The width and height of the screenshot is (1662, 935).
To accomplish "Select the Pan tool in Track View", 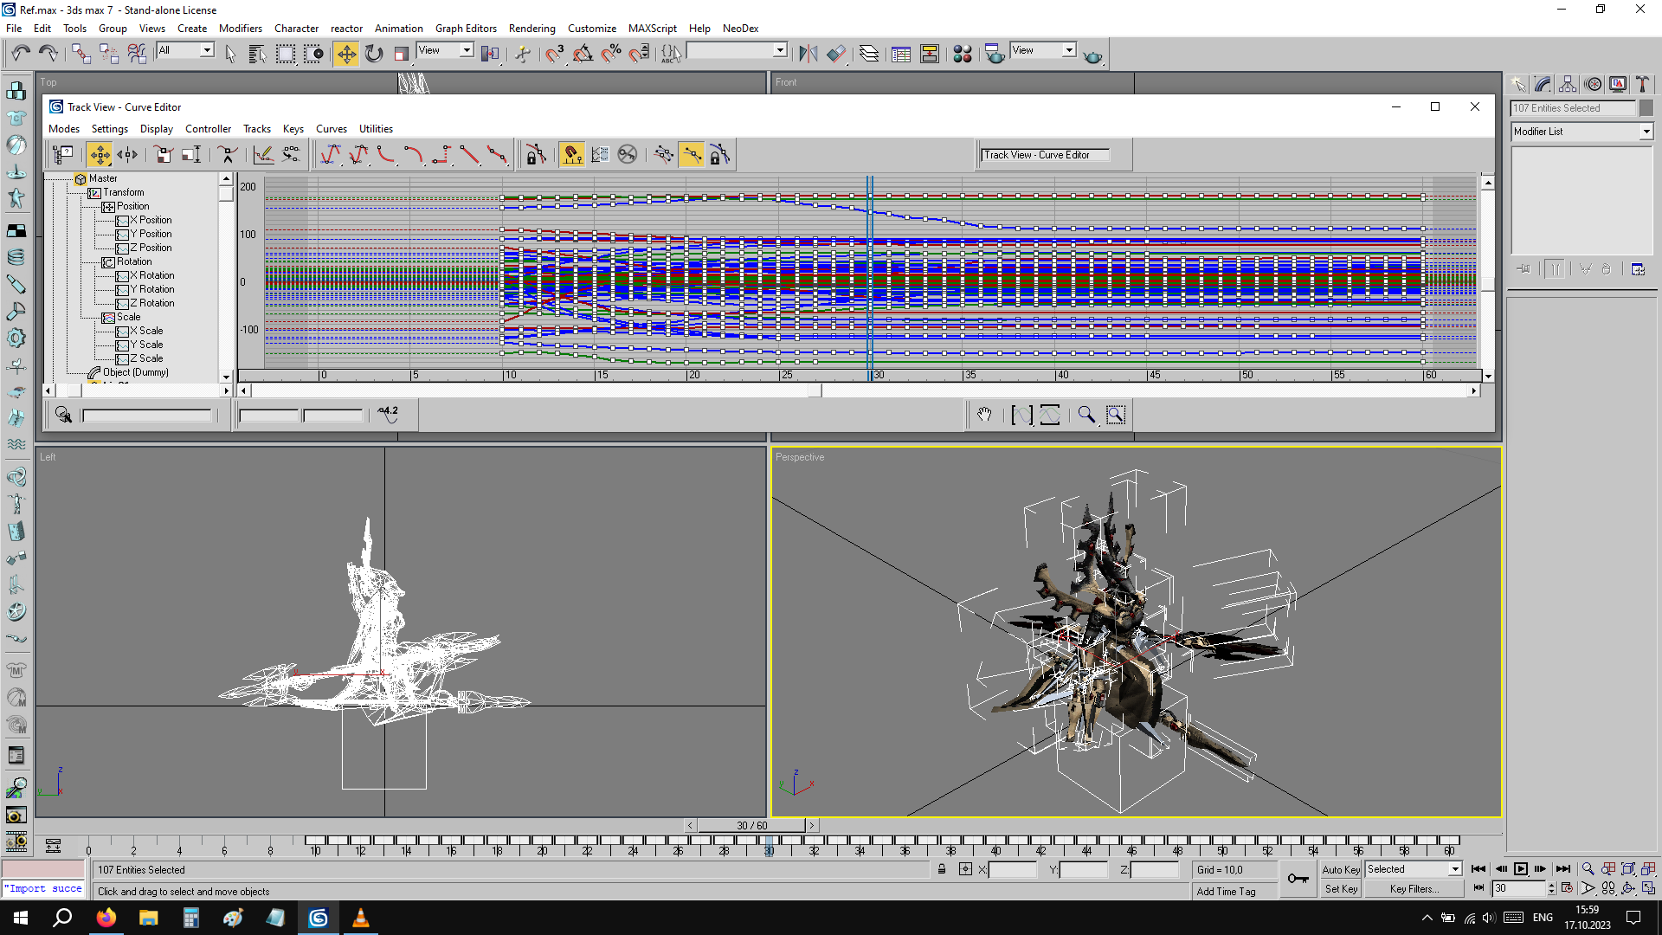I will (x=984, y=415).
